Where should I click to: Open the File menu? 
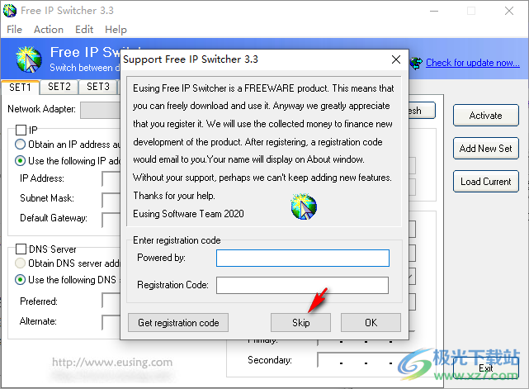click(x=15, y=30)
